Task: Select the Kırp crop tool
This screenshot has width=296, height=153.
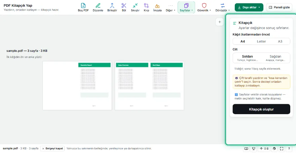Action: pos(146,7)
